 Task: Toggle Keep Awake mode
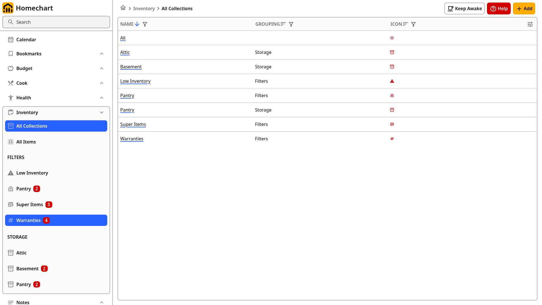464,8
